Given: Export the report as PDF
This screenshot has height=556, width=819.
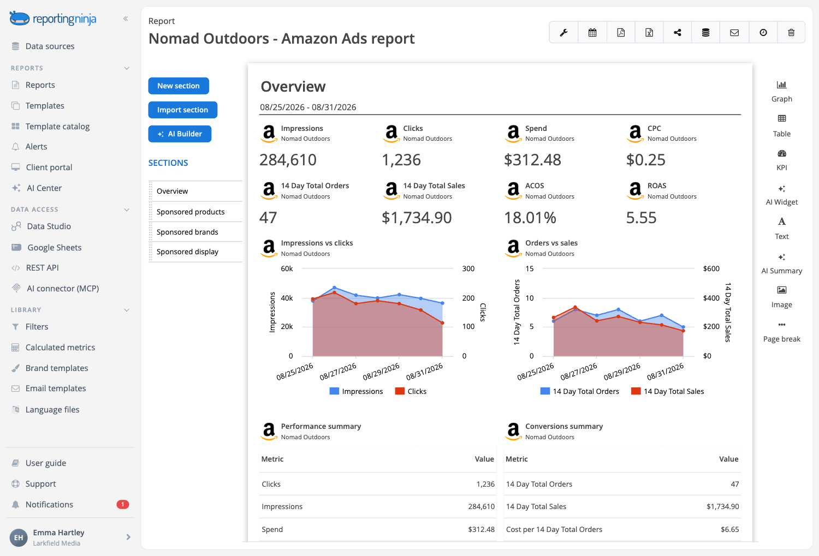Looking at the screenshot, I should 621,33.
